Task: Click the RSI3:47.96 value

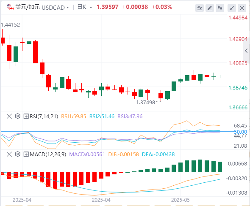Action: (x=130, y=117)
